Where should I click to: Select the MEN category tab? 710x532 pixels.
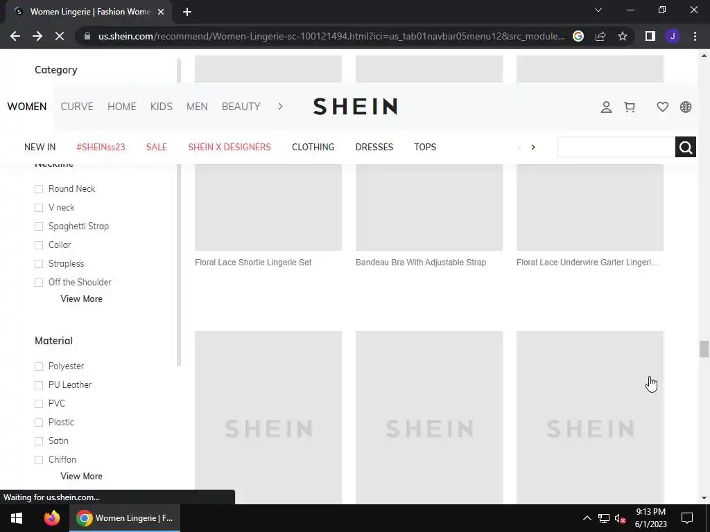(x=197, y=106)
